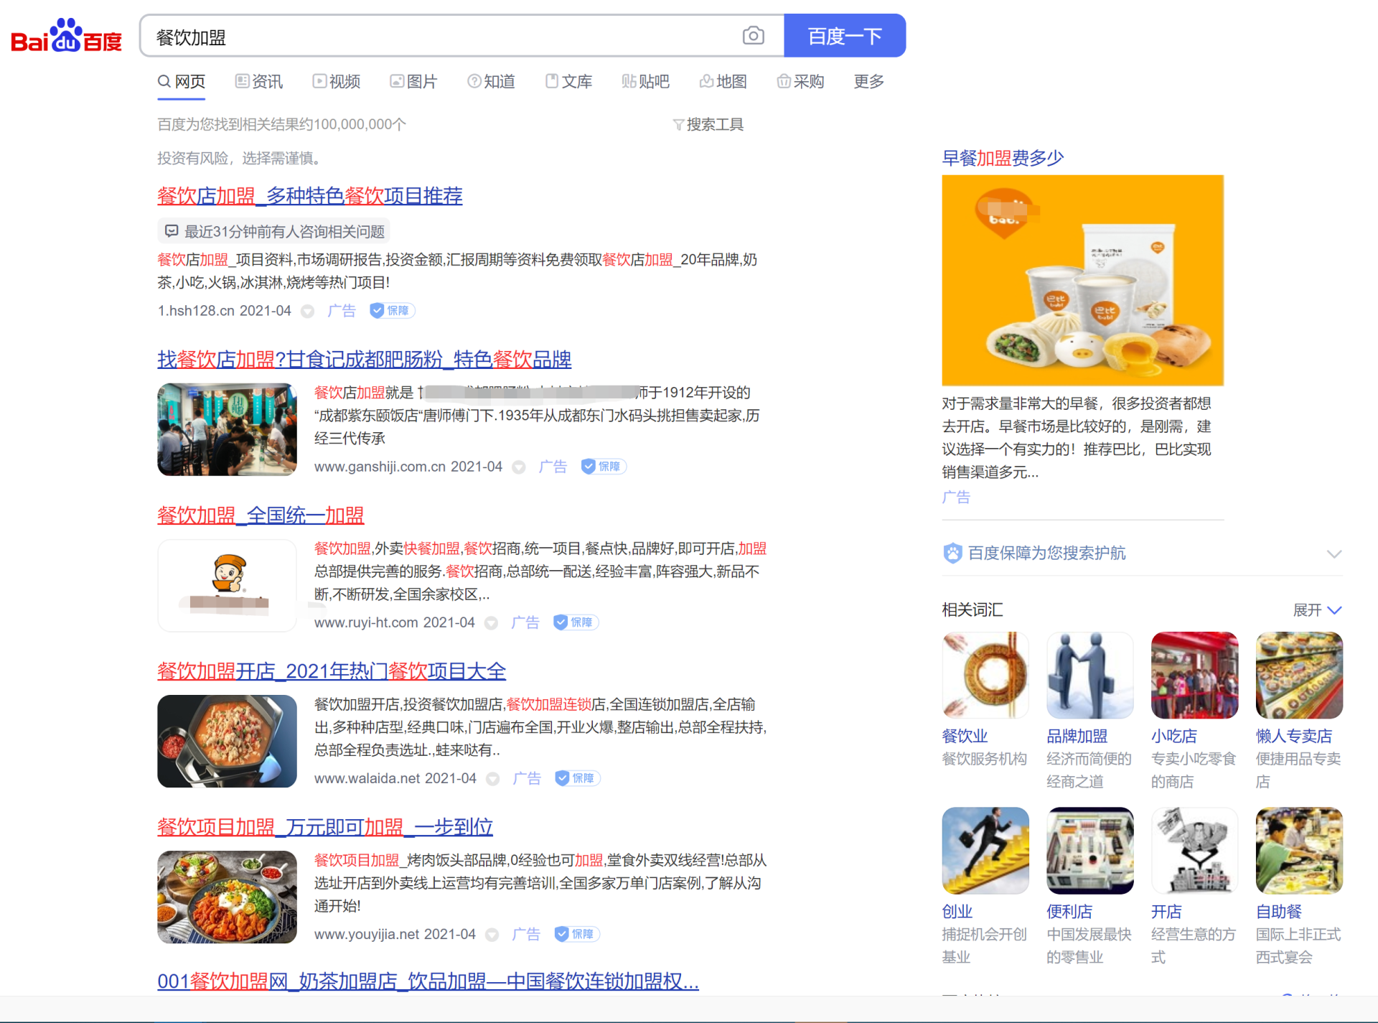This screenshot has width=1378, height=1023.
Task: Click the 百度一下 search button
Action: [845, 36]
